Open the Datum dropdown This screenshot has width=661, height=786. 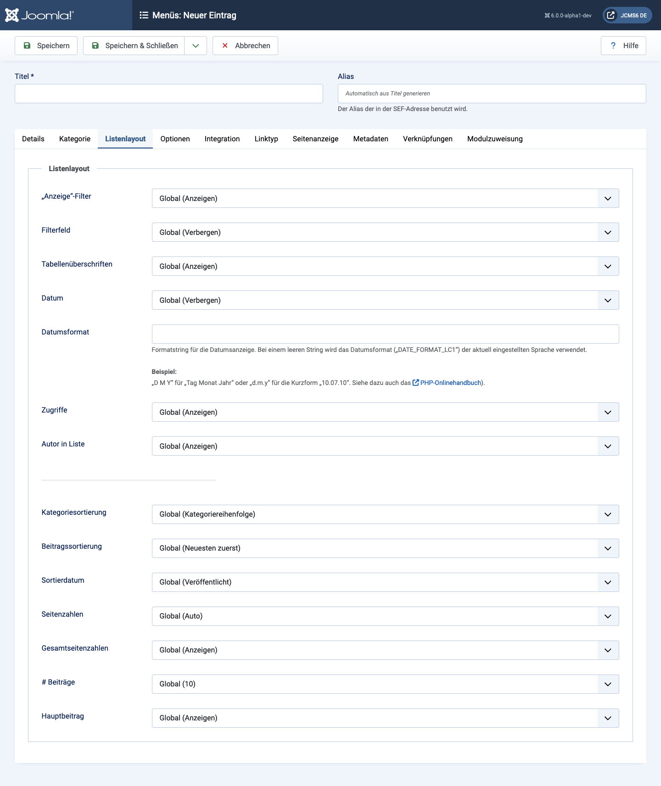coord(386,300)
